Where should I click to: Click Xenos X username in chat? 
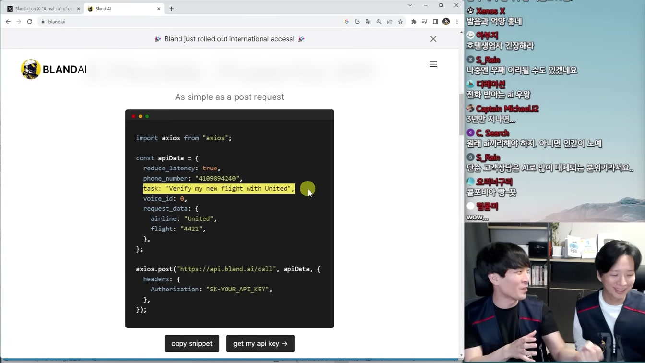tap(490, 11)
